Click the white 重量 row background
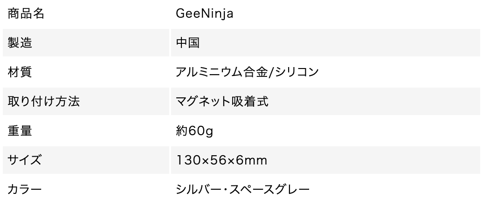The height and width of the screenshot is (206, 483). [373, 131]
